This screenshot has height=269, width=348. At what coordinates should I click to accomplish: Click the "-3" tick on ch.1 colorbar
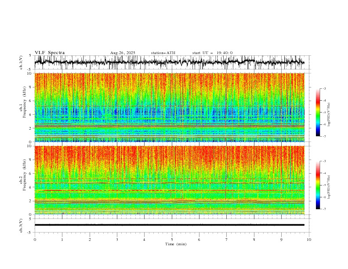coord(324,88)
